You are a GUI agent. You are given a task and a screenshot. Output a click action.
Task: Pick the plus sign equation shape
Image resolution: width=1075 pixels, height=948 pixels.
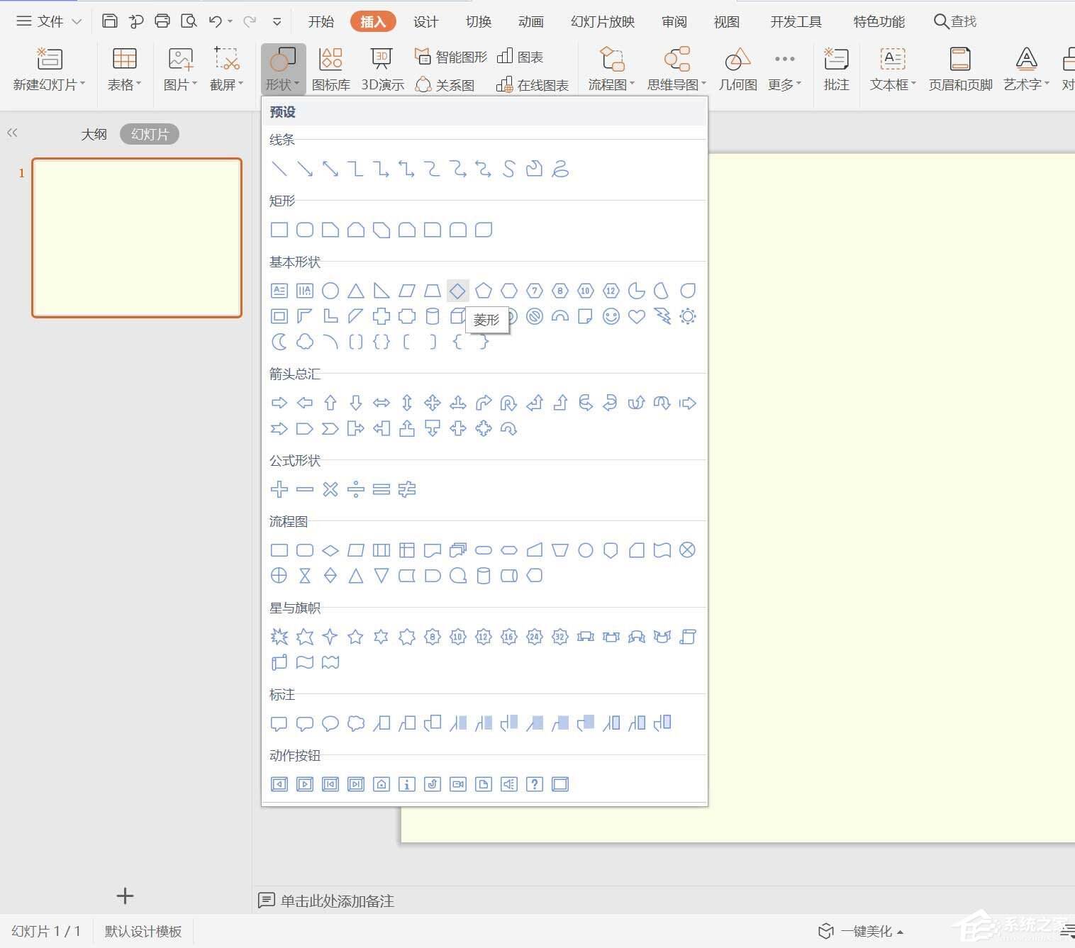point(279,489)
